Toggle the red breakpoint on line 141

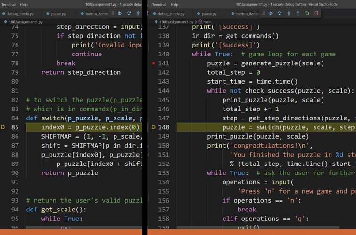pyautogui.click(x=153, y=63)
